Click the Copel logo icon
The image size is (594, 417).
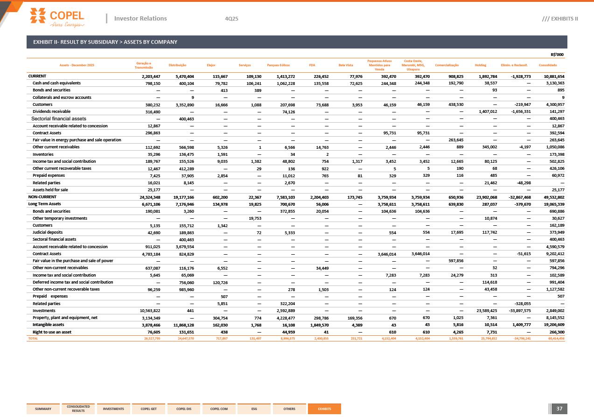[x=38, y=15]
